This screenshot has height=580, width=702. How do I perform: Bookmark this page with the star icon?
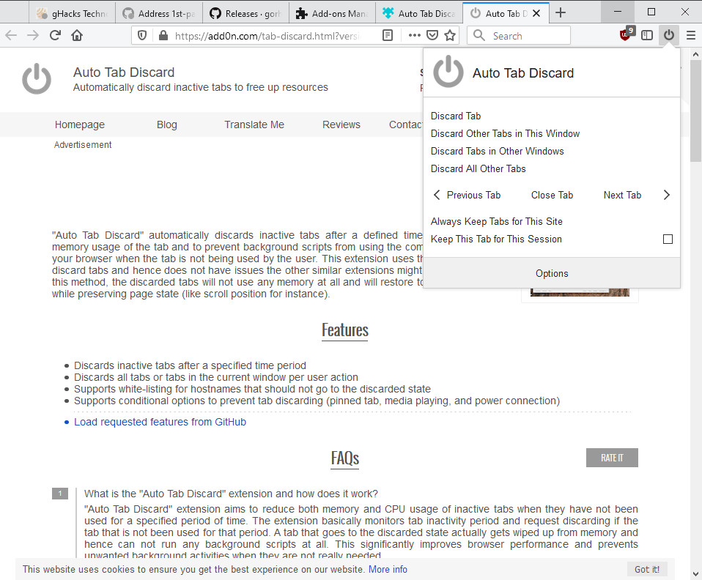[x=450, y=35]
